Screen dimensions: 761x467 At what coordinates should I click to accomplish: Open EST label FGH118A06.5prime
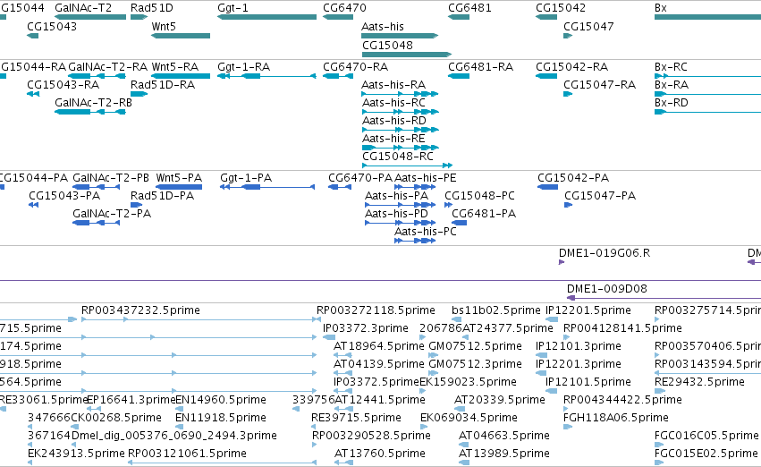click(616, 419)
